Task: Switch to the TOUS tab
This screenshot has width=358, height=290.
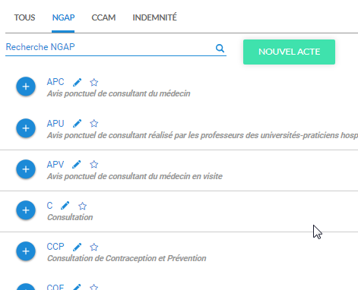Action: (x=24, y=17)
